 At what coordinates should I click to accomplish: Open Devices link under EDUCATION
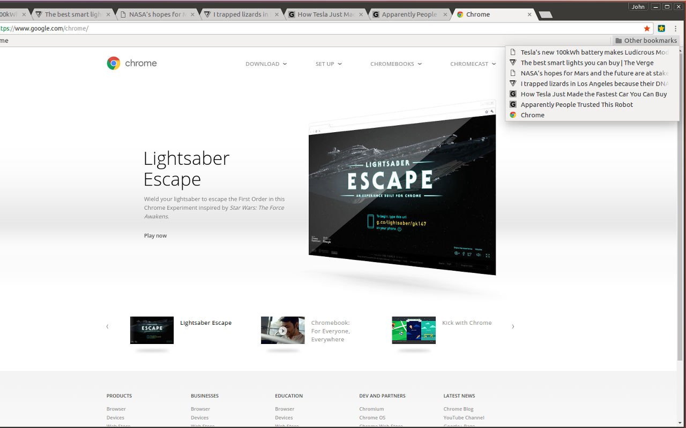pyautogui.click(x=284, y=418)
